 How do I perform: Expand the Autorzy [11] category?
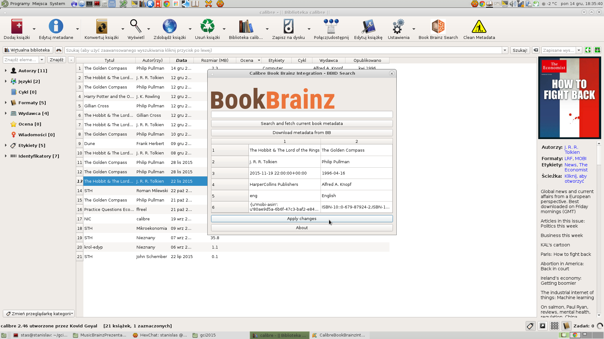coord(6,71)
